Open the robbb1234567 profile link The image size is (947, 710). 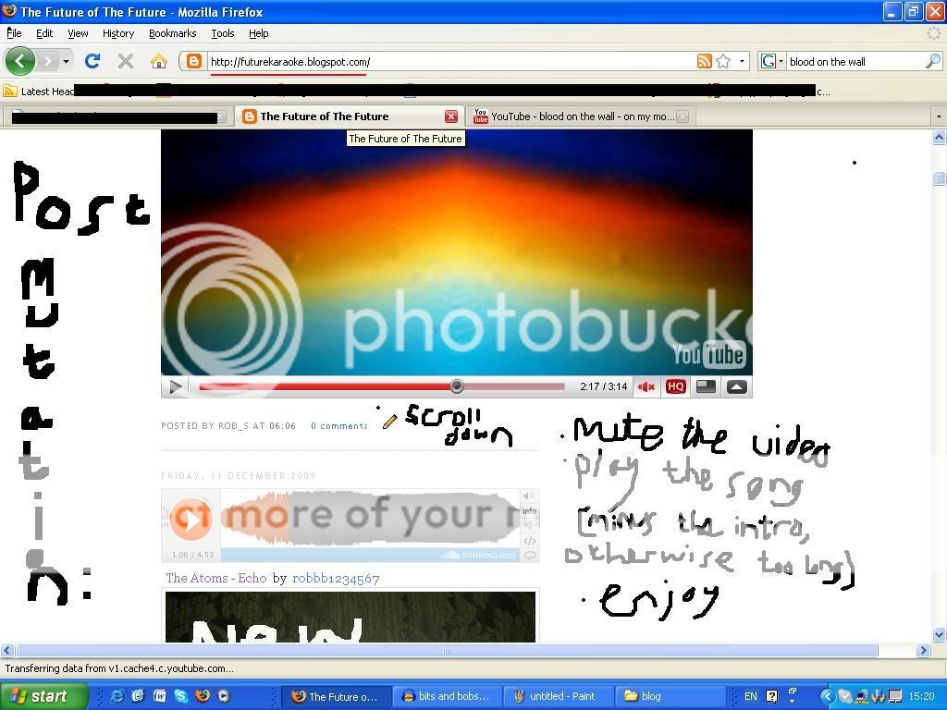(336, 579)
